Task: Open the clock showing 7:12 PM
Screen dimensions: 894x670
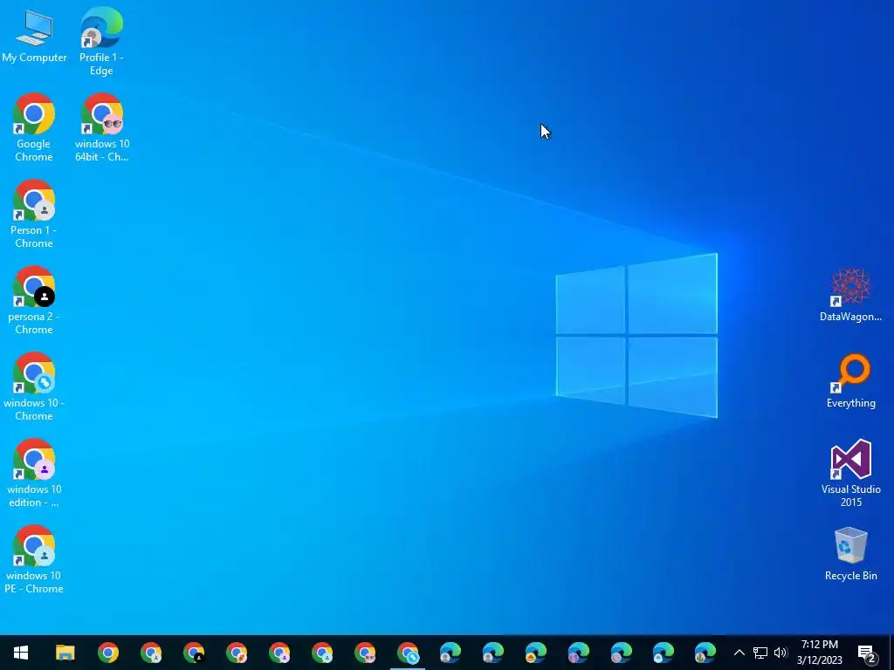Action: pos(820,653)
